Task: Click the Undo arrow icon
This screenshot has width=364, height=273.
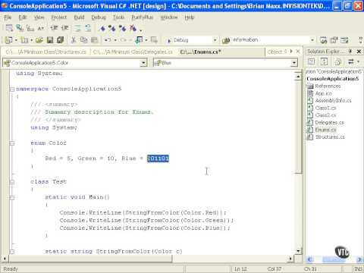Action: pyautogui.click(x=108, y=40)
